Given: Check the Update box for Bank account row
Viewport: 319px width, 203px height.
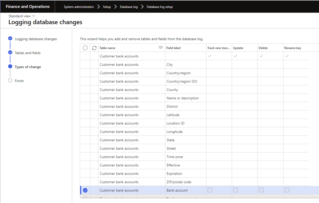Looking at the screenshot, I should click(236, 190).
